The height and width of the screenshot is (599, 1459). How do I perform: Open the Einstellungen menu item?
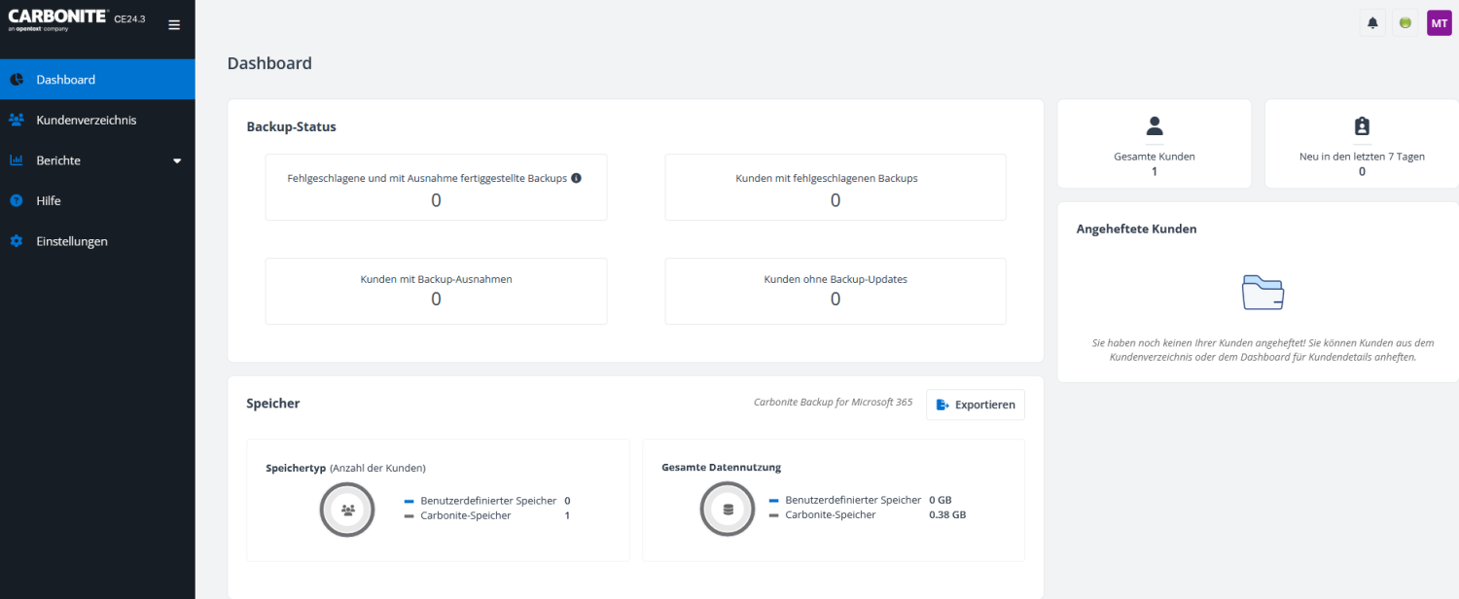click(x=73, y=240)
